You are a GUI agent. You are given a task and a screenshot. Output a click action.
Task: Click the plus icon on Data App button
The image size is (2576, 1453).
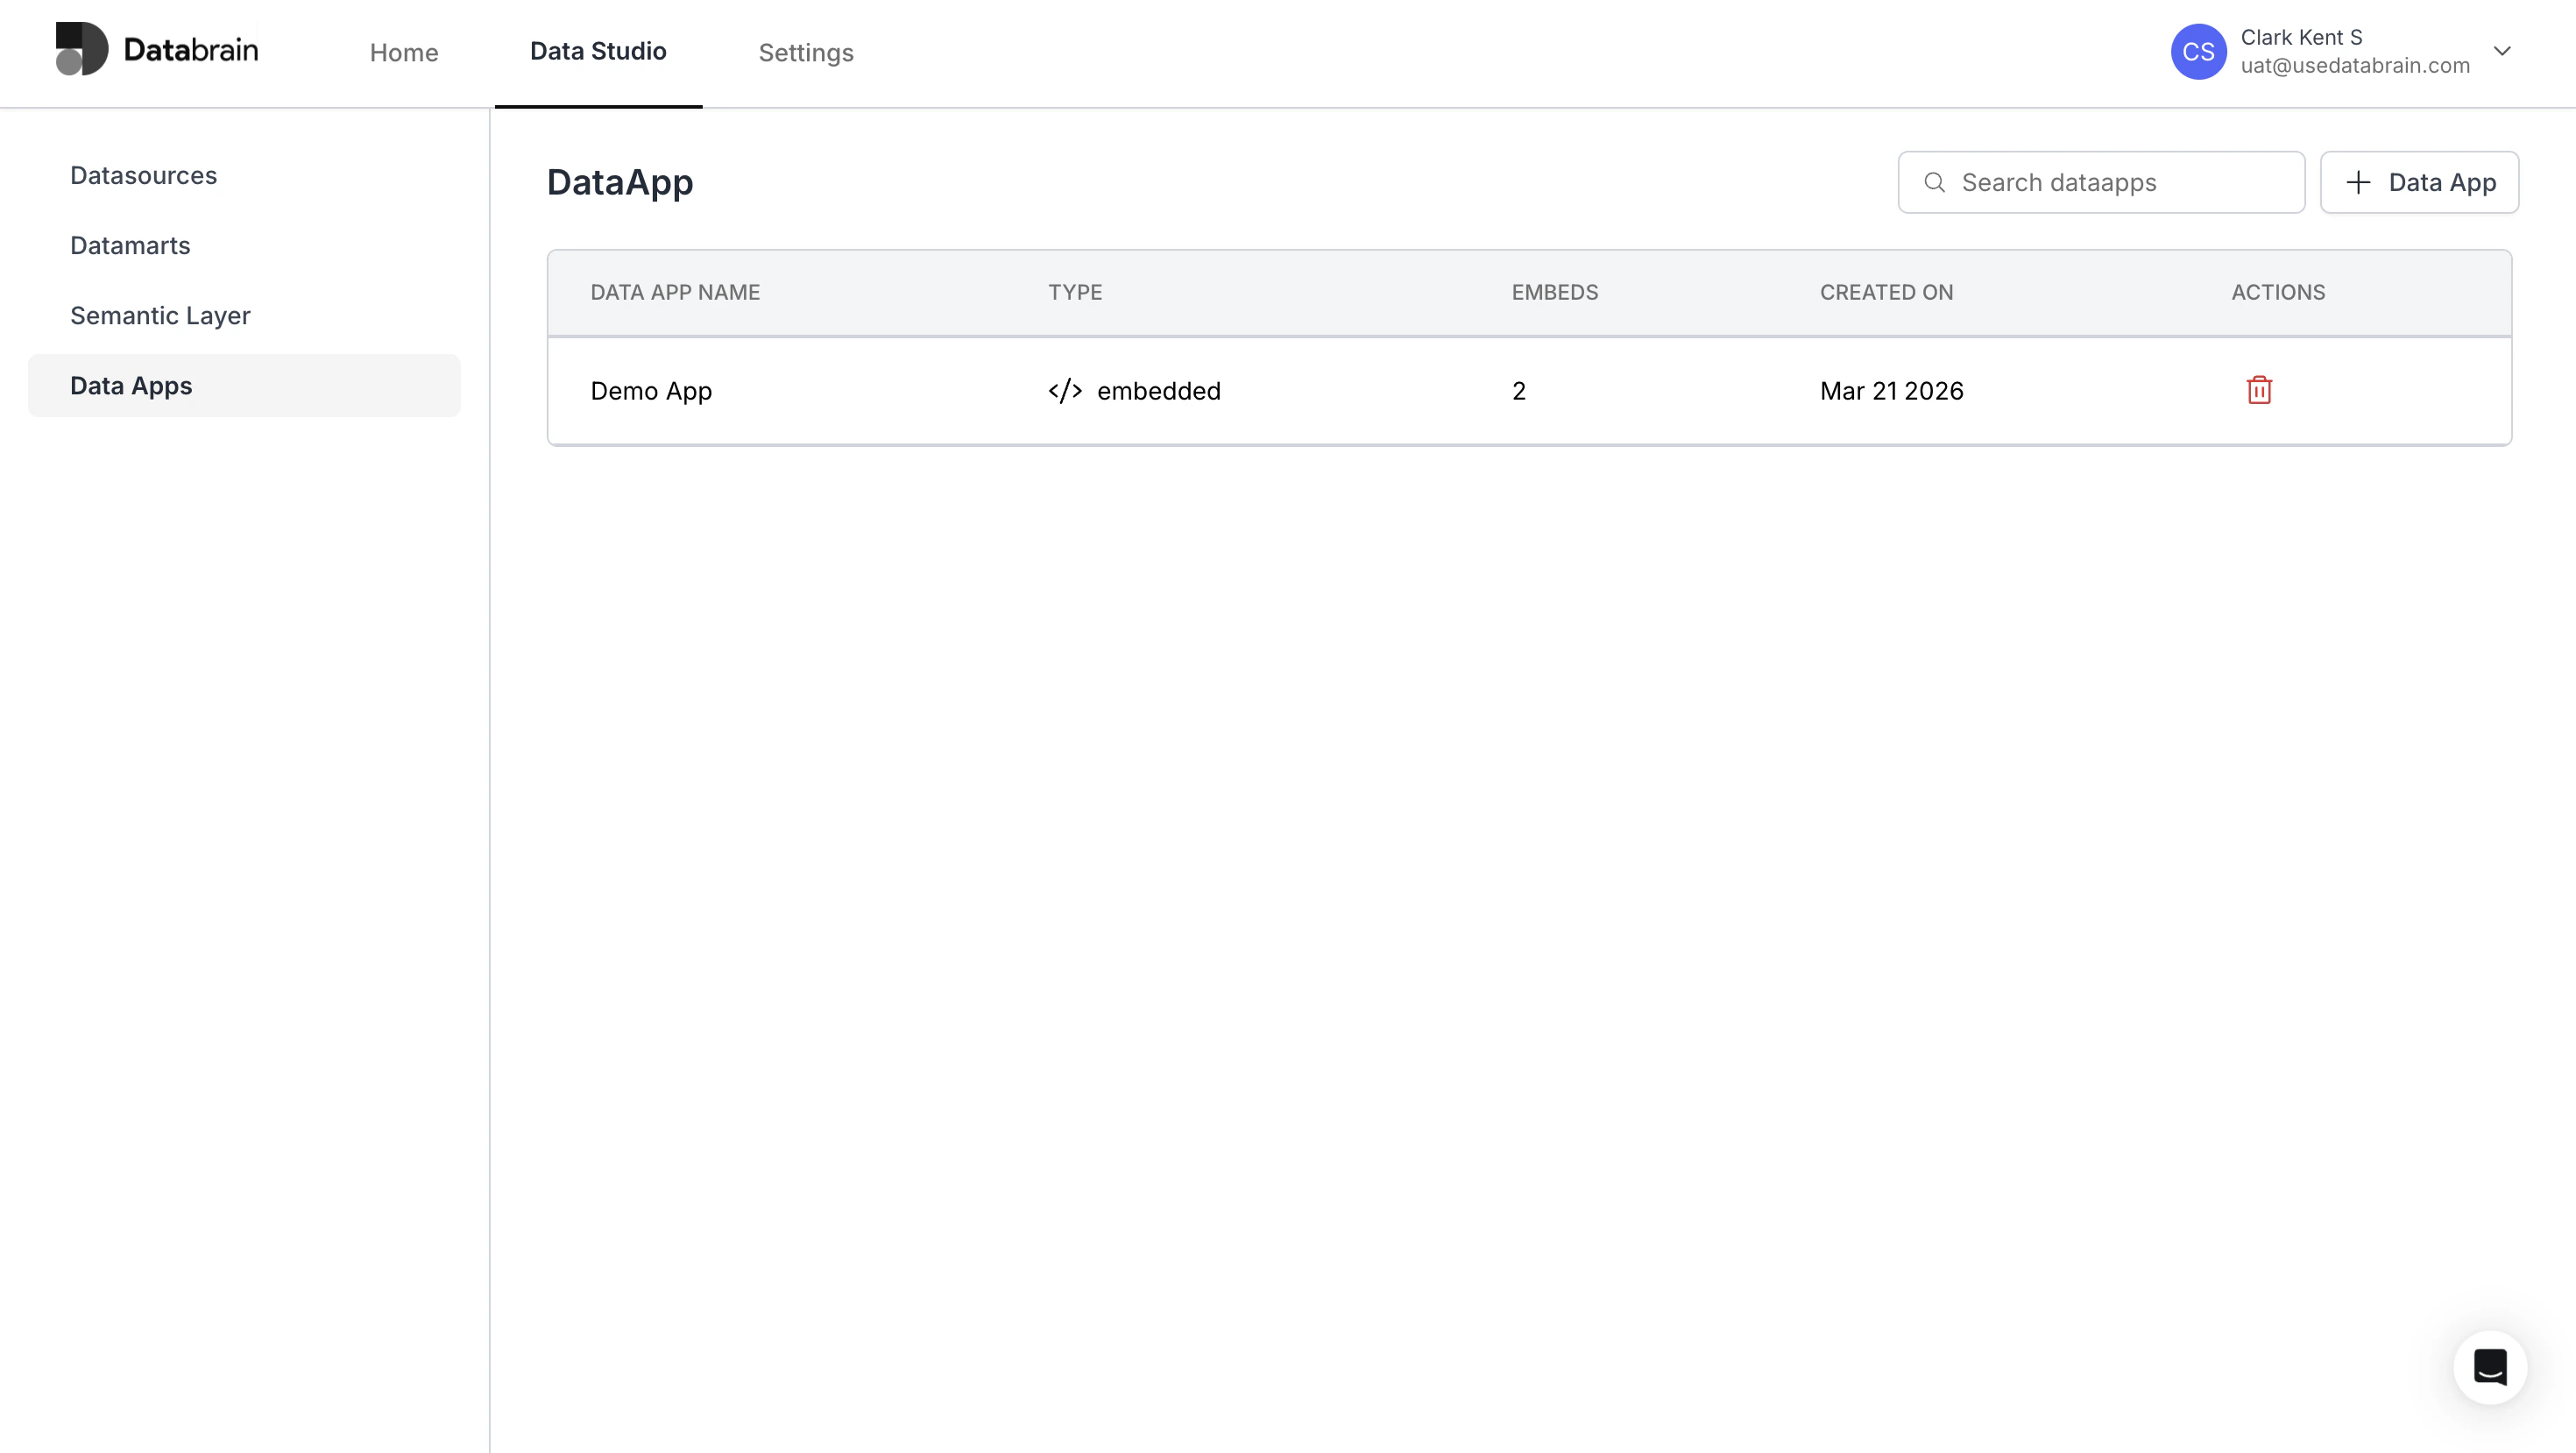(x=2359, y=182)
